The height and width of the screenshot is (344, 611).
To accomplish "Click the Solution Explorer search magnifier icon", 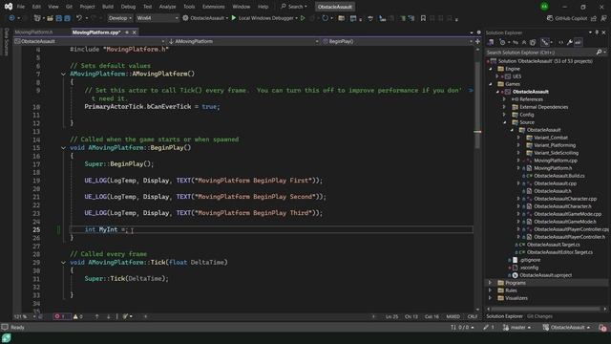I will click(599, 52).
